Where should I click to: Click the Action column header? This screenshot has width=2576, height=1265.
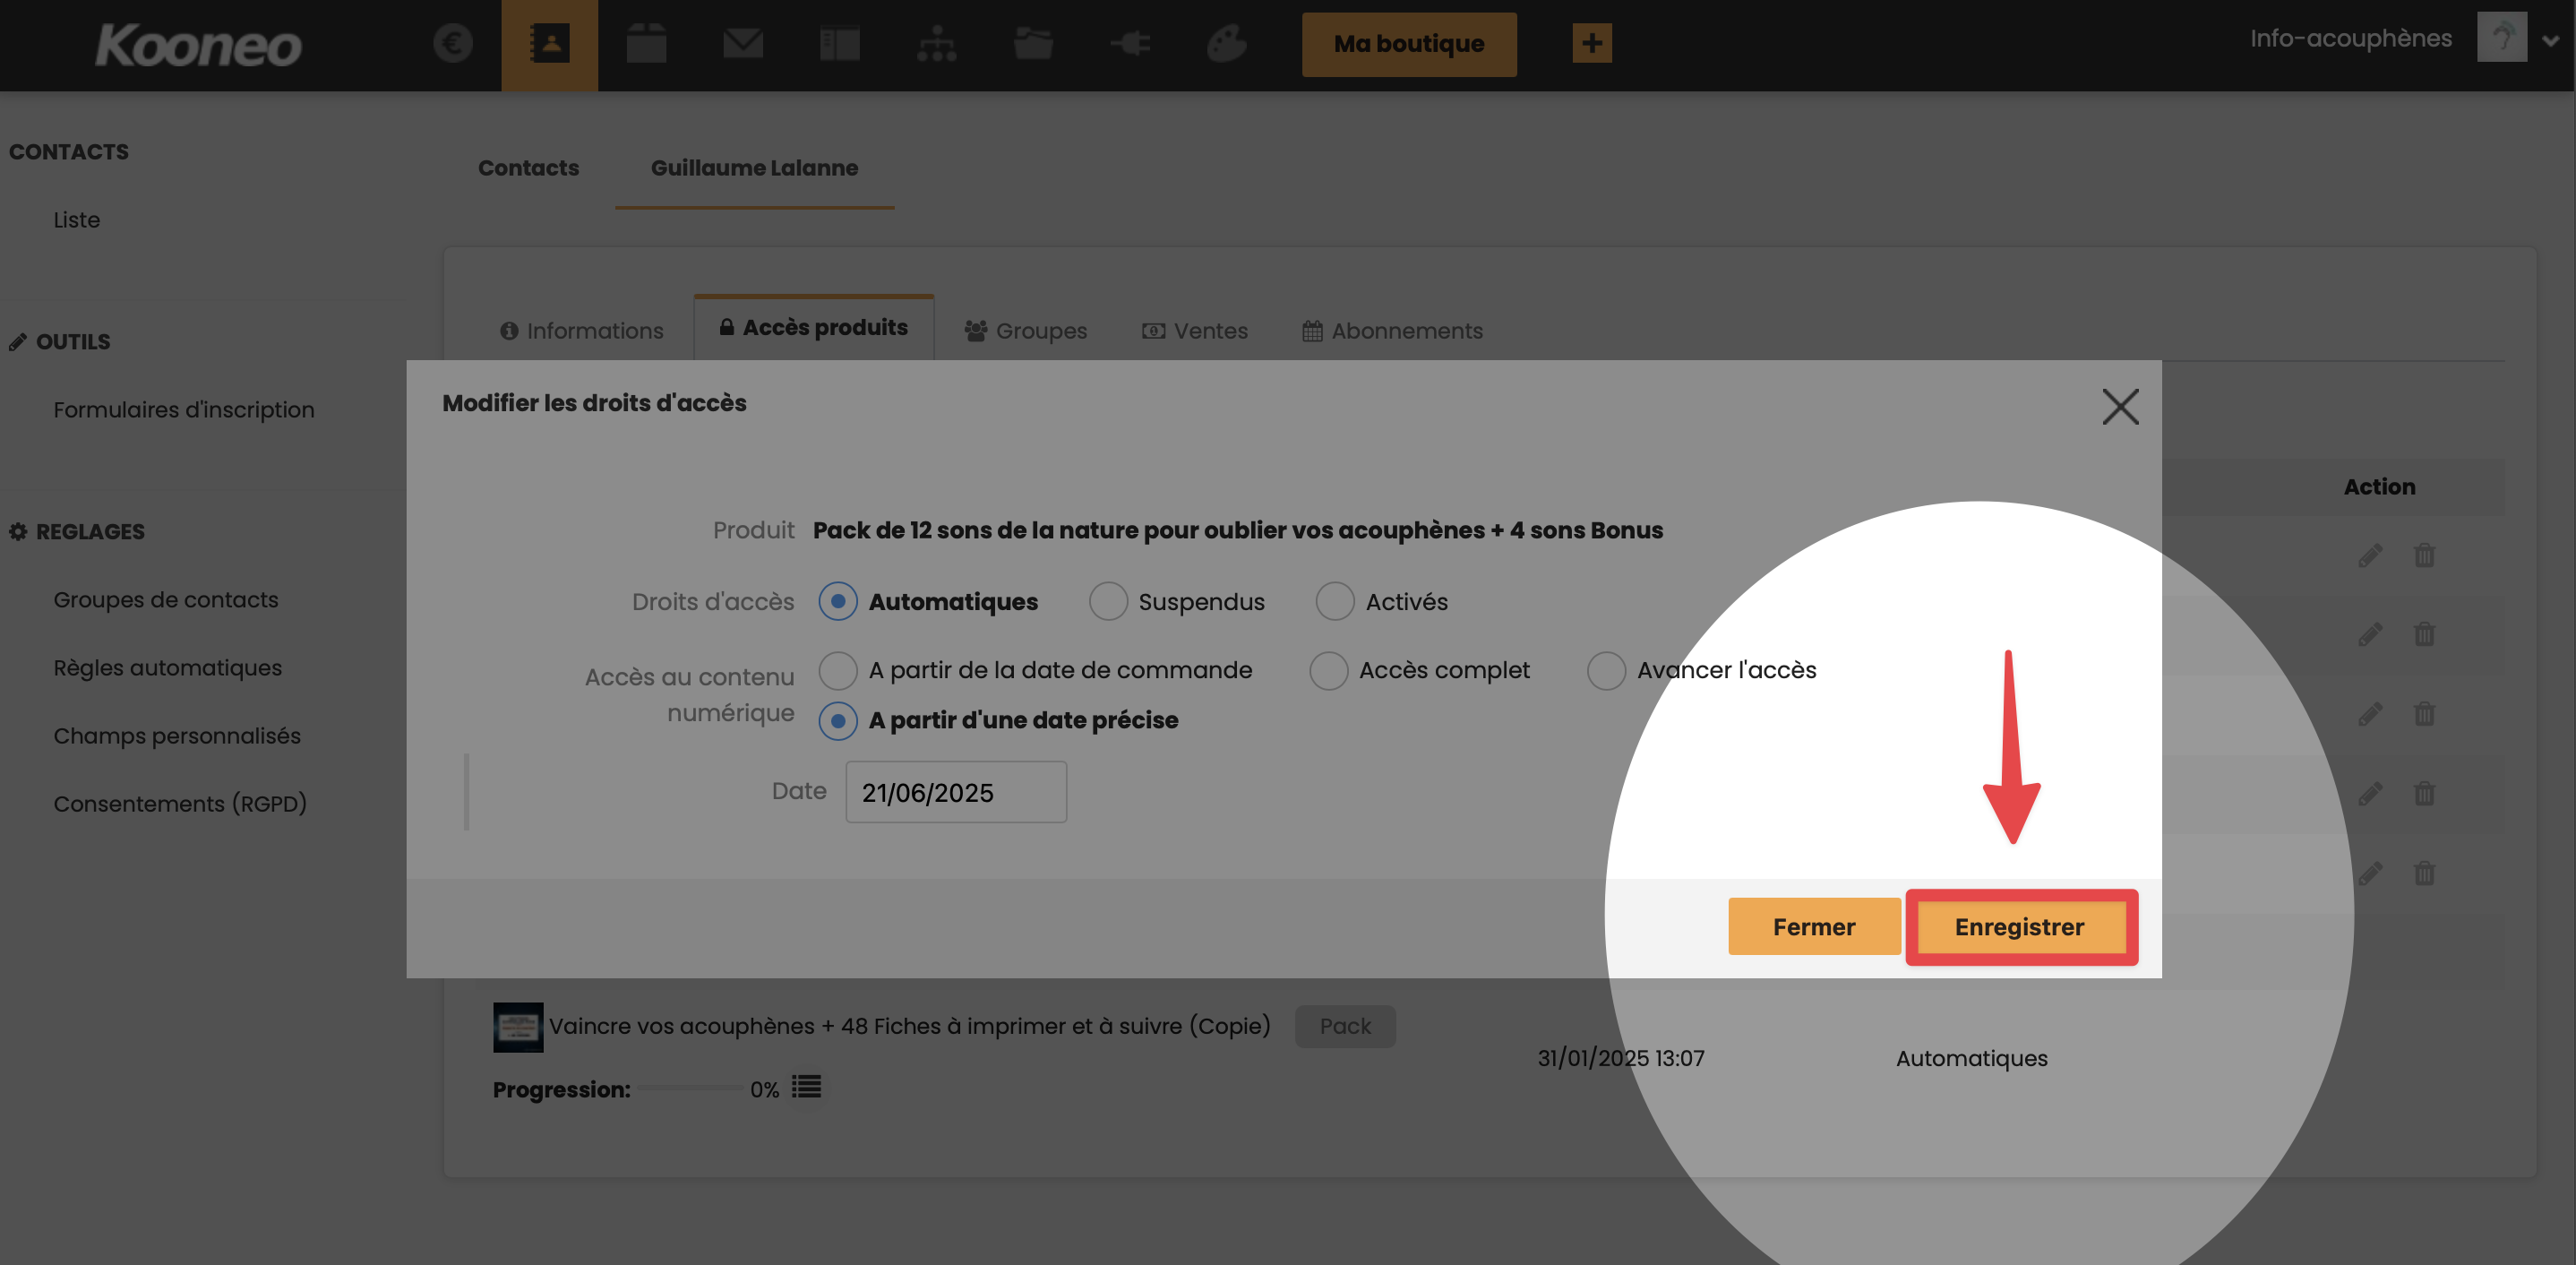point(2379,487)
